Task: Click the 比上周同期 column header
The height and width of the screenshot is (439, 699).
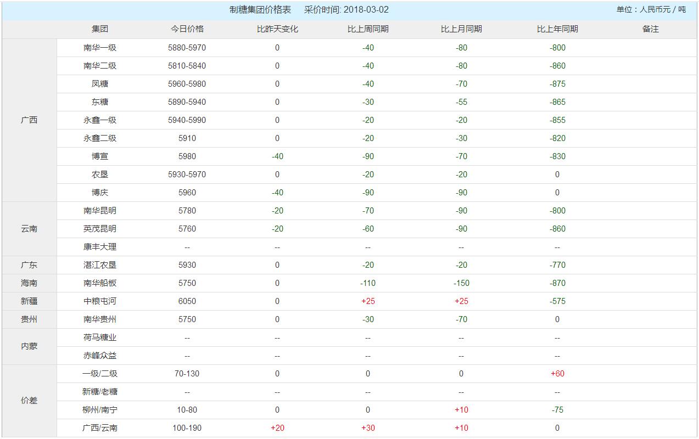Action: pos(368,29)
